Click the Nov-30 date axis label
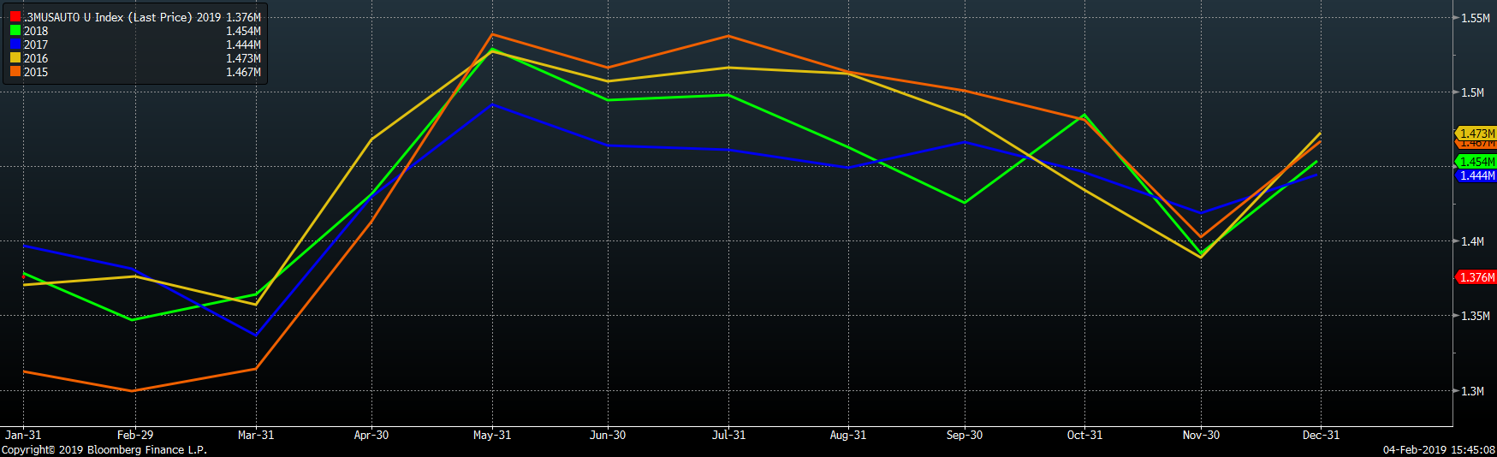1497x457 pixels. (1201, 435)
